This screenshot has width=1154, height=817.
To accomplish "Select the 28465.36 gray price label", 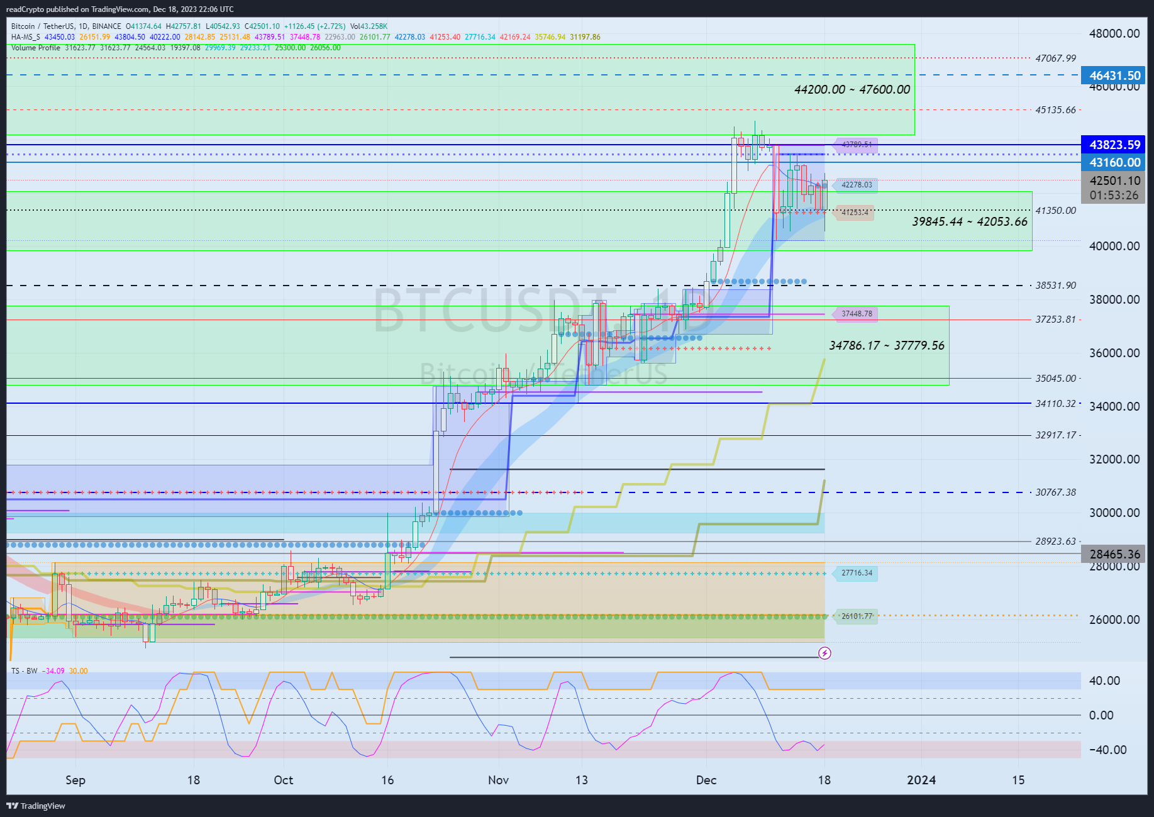I will [x=1114, y=554].
